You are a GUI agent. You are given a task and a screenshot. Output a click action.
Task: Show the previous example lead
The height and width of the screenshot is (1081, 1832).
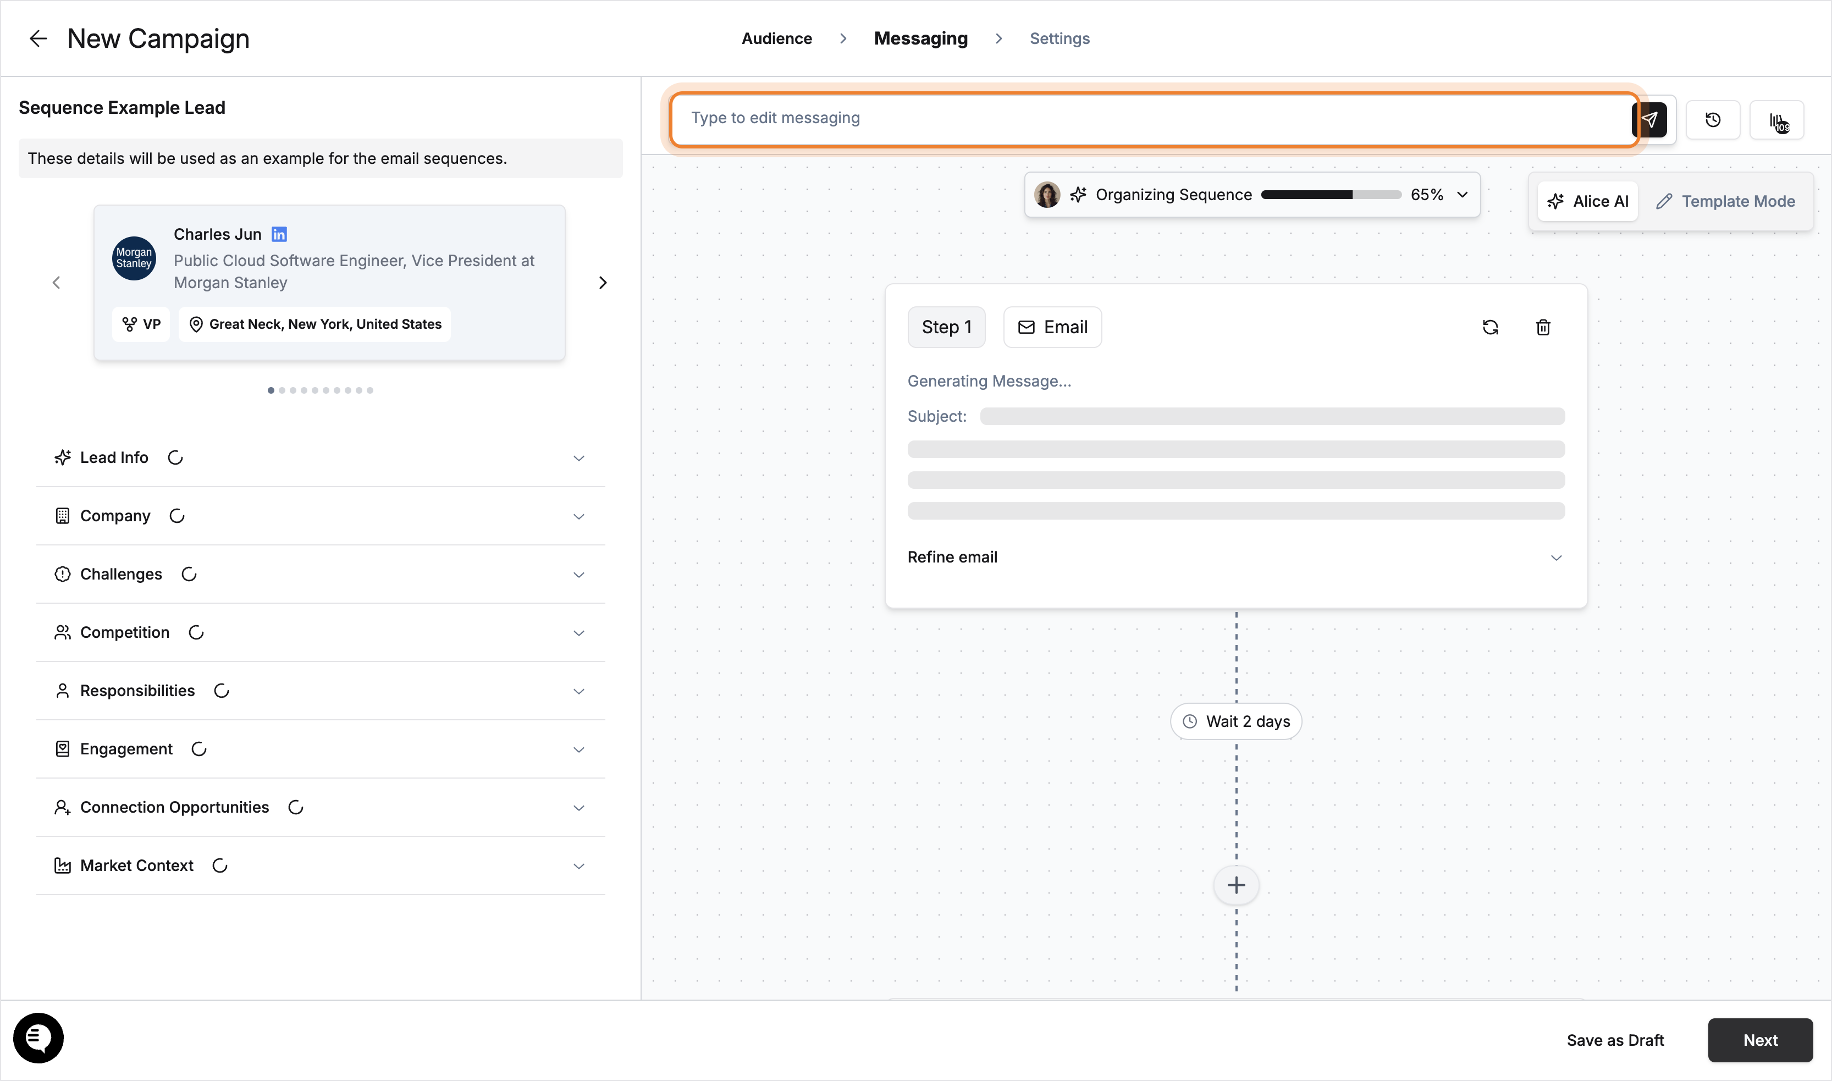click(x=56, y=283)
